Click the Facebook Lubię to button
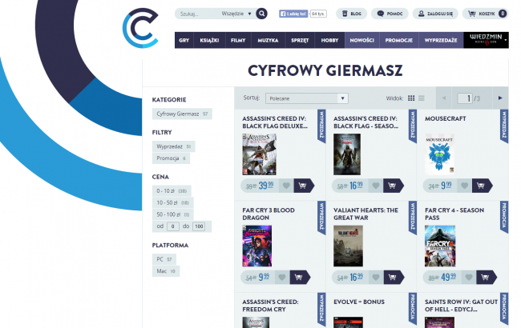The height and width of the screenshot is (328, 521). (293, 14)
